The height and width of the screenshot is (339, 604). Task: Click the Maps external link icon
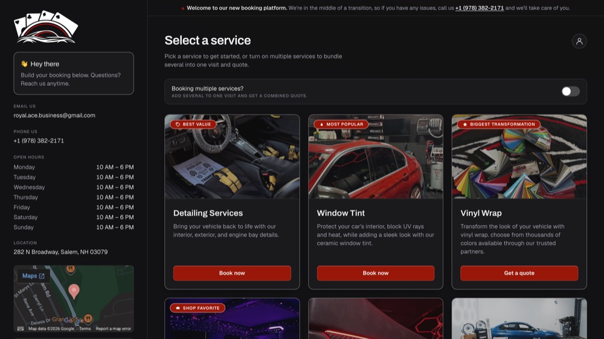click(x=42, y=276)
